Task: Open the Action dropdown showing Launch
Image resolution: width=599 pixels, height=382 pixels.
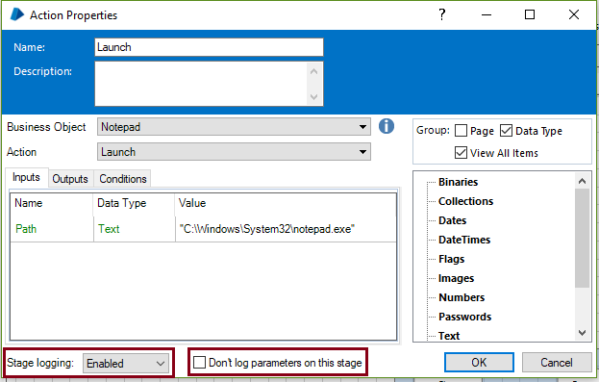Action: (x=234, y=152)
